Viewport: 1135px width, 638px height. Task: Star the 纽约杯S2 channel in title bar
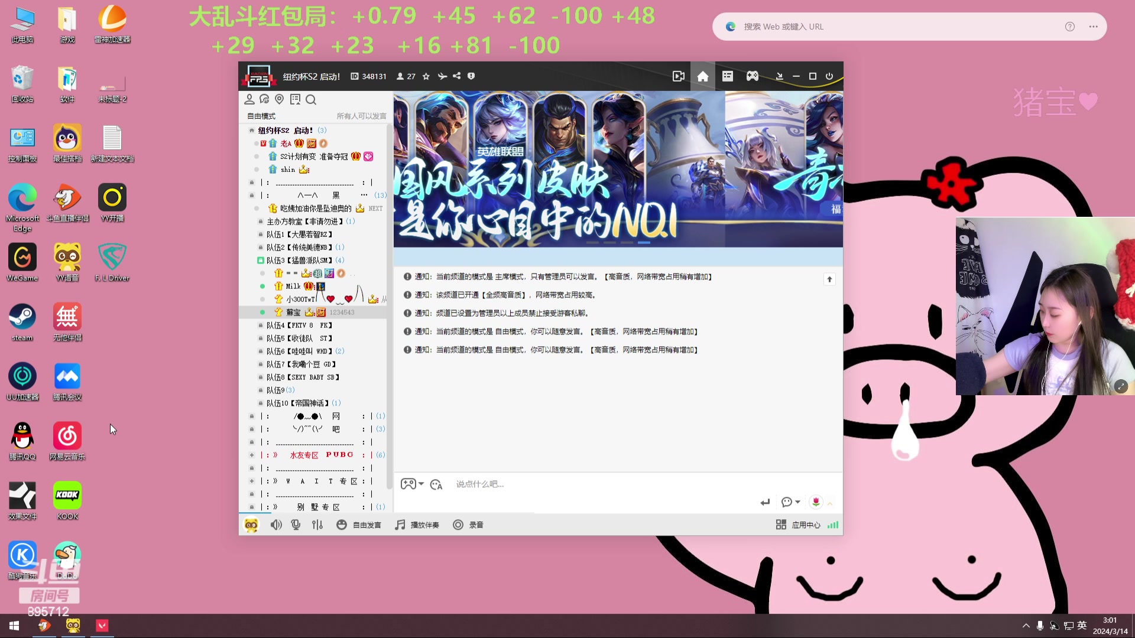[x=426, y=76]
